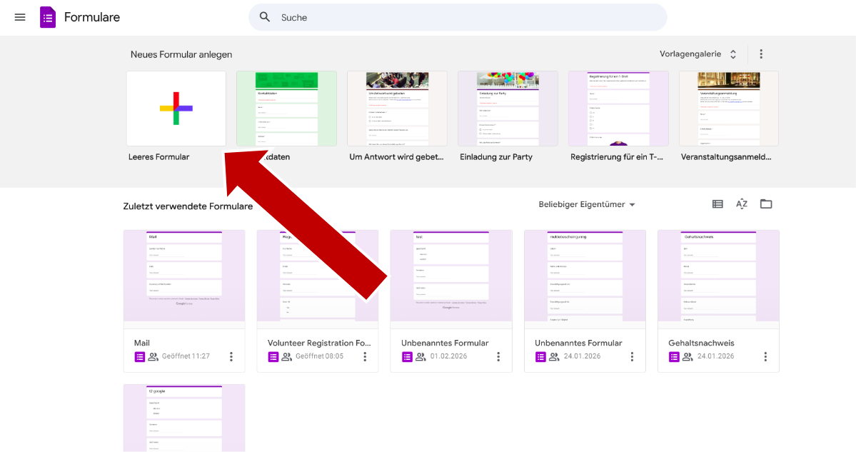Open the Beliebiger Eigentümer owner dropdown
Screen dimensions: 856x452
pyautogui.click(x=587, y=205)
